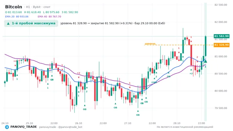Click the 80 500.00 price axis label
The width and height of the screenshot is (233, 131).
pyautogui.click(x=221, y=74)
